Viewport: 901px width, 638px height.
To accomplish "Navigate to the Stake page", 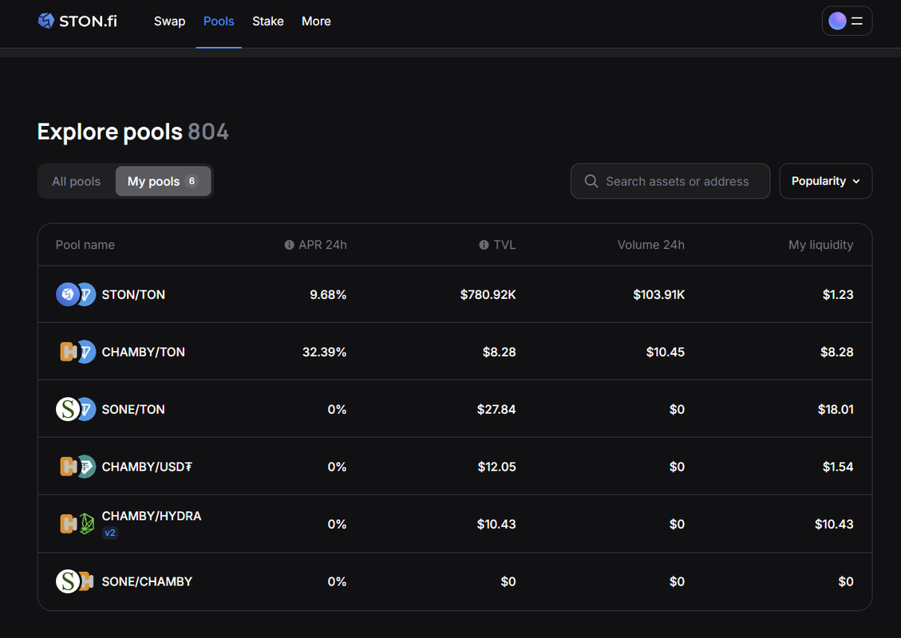I will [268, 22].
